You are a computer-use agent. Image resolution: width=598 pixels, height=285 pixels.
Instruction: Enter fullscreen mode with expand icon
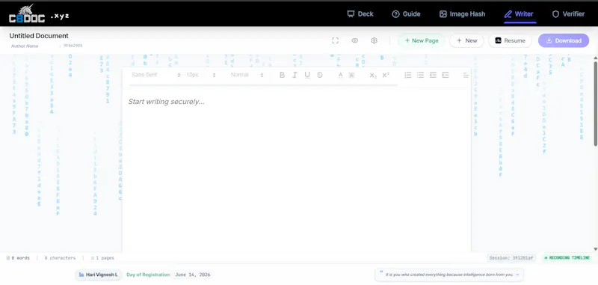[x=335, y=40]
